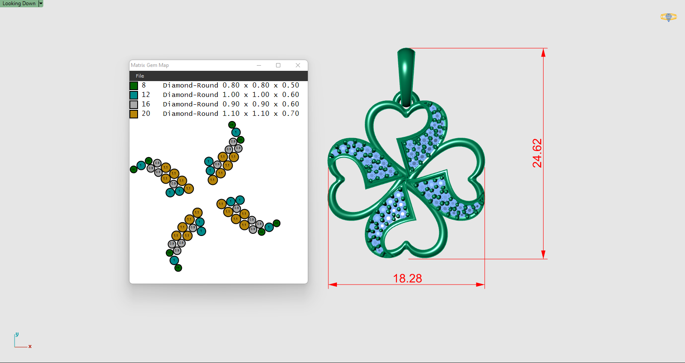The image size is (685, 363).
Task: Maximize the Matrix Gem Map window
Action: click(278, 65)
